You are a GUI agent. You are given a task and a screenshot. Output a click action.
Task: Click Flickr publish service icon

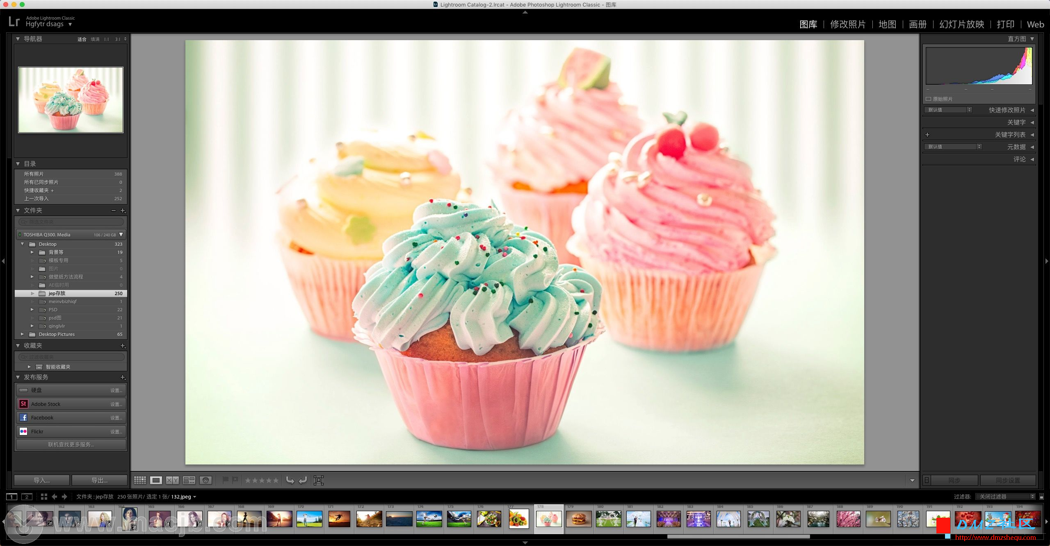coord(23,431)
